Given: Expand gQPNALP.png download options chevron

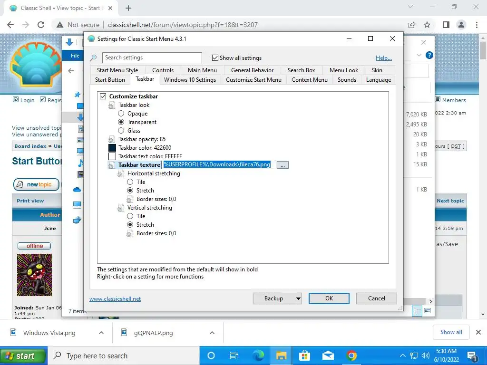Looking at the screenshot, I should click(212, 333).
